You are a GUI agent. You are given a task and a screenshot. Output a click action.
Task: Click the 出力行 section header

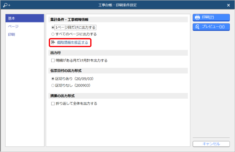(x=118, y=53)
